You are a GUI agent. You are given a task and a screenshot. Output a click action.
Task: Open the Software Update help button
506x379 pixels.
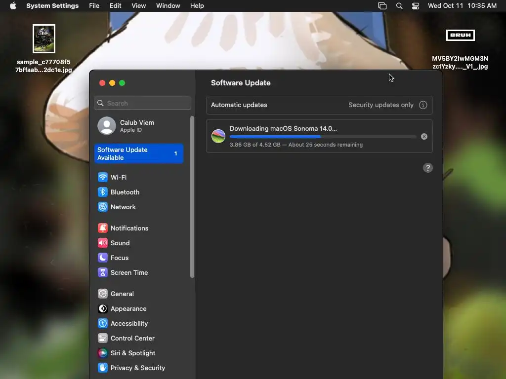pos(427,168)
